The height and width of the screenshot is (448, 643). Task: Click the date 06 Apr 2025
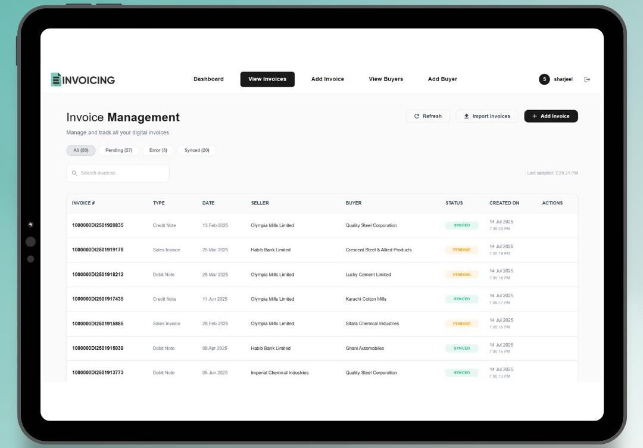click(x=214, y=349)
